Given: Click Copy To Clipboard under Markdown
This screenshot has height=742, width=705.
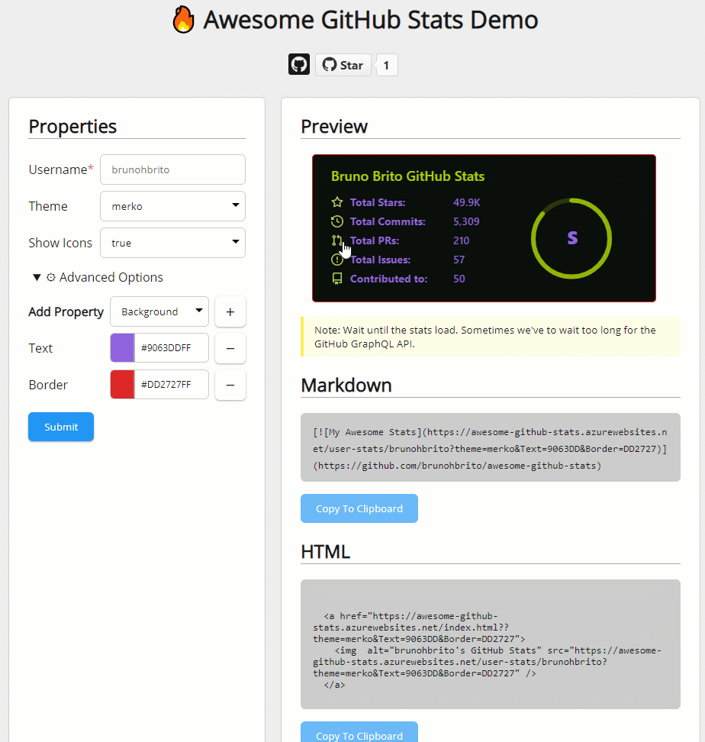Looking at the screenshot, I should point(359,508).
